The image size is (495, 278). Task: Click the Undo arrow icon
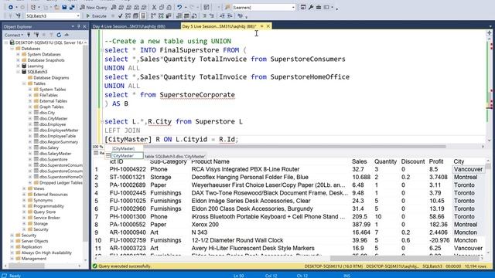coord(179,7)
